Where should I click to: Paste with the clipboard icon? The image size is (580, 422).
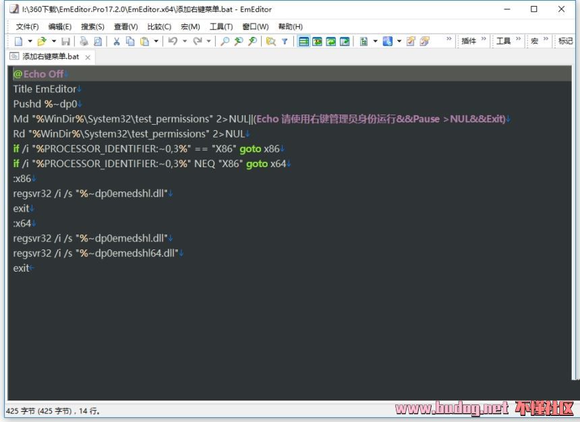[x=144, y=41]
